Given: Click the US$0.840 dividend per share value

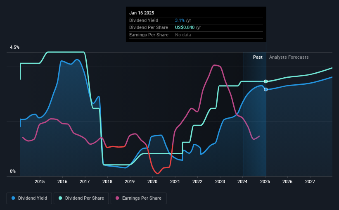Looking at the screenshot, I should click(x=185, y=28).
